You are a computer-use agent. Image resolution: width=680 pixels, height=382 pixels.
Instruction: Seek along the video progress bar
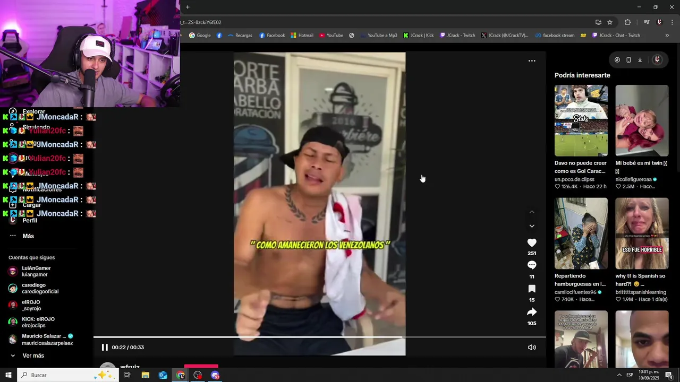(320, 337)
